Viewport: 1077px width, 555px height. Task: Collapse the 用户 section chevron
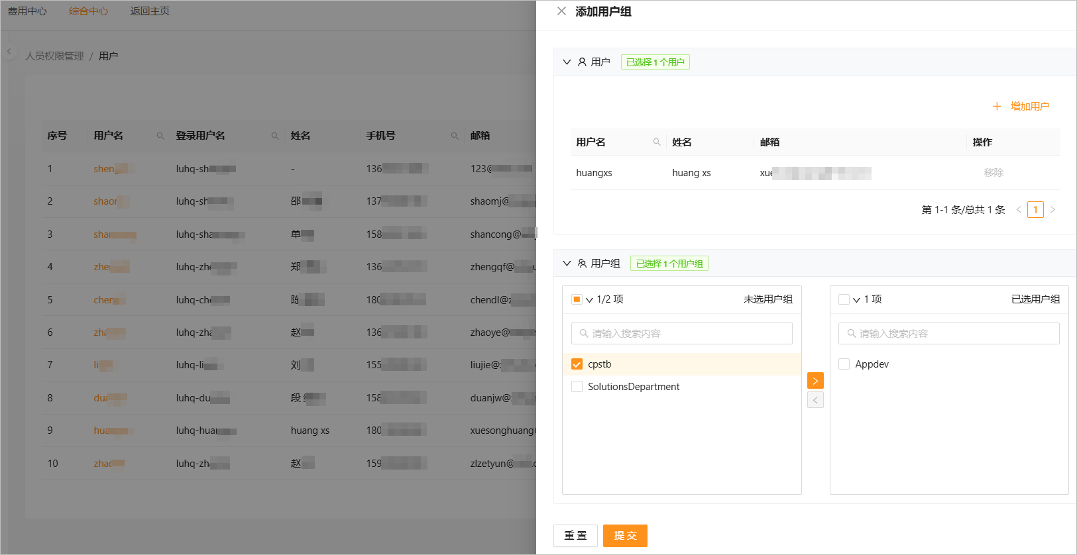(567, 62)
